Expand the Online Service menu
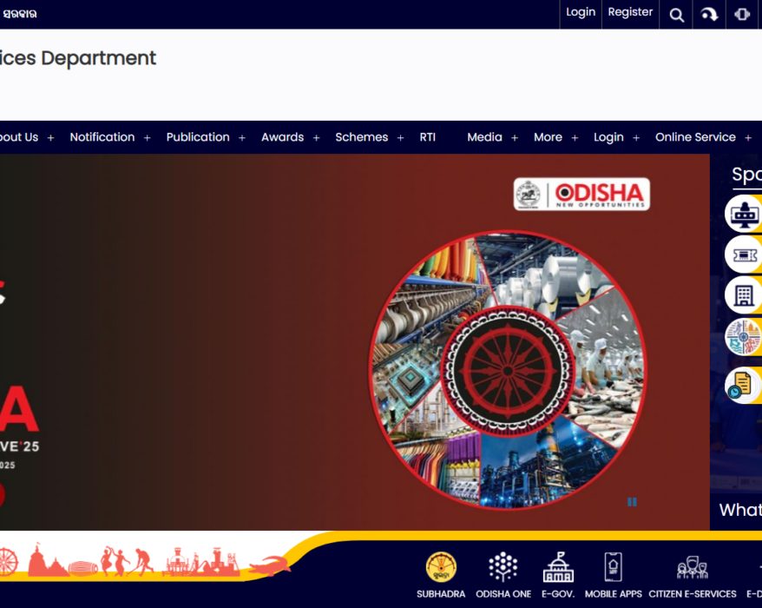This screenshot has width=762, height=608. point(702,137)
